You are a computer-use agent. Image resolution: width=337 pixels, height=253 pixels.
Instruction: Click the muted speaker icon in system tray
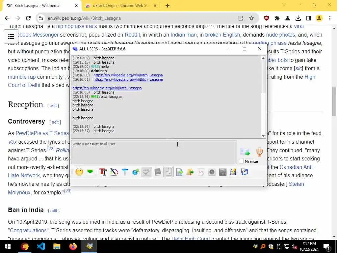point(294,247)
